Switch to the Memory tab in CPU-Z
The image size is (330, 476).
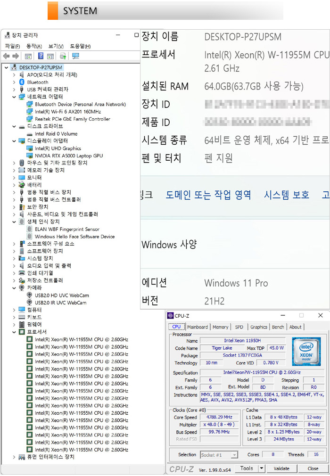[221, 327]
